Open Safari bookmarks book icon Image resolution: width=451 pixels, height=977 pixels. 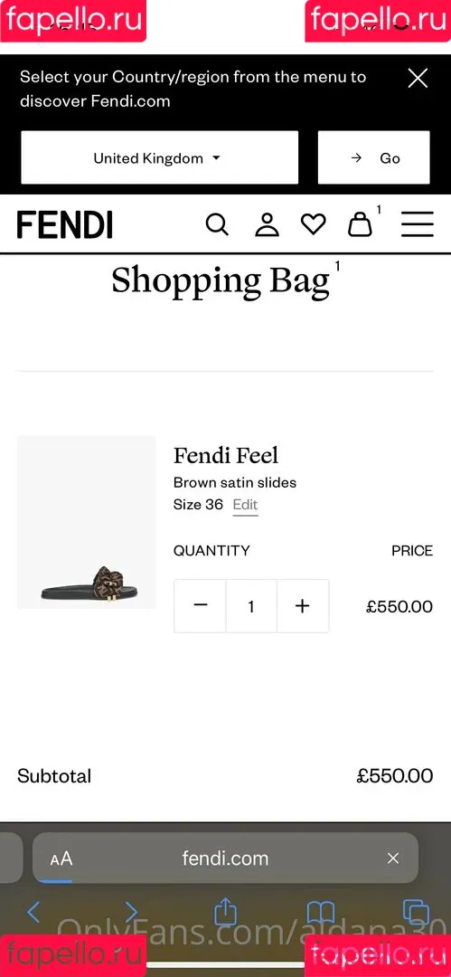coord(321,914)
